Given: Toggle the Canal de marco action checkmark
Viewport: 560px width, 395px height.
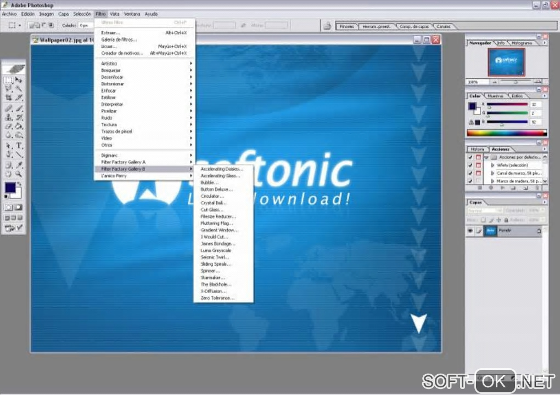Looking at the screenshot, I should pyautogui.click(x=471, y=173).
